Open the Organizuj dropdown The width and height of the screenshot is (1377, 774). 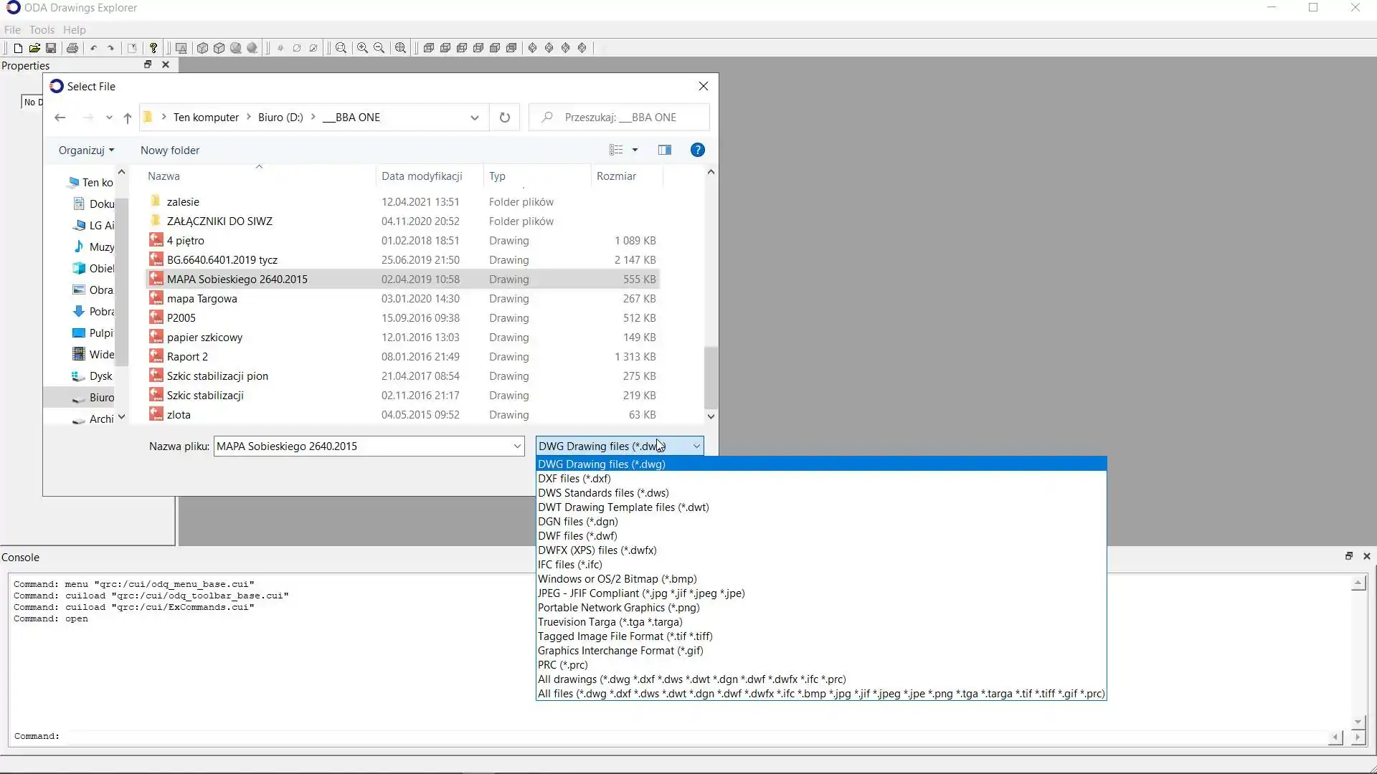pos(86,150)
